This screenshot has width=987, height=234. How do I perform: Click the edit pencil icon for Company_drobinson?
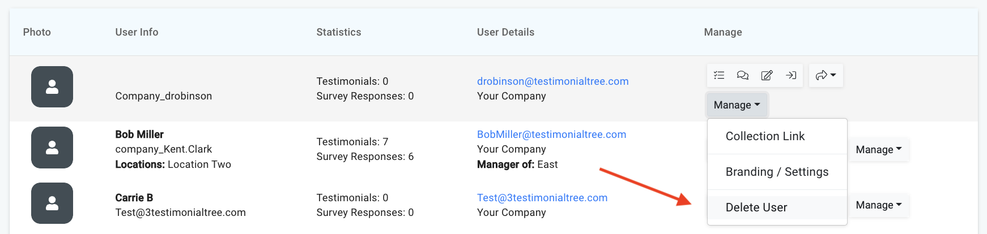(x=767, y=75)
